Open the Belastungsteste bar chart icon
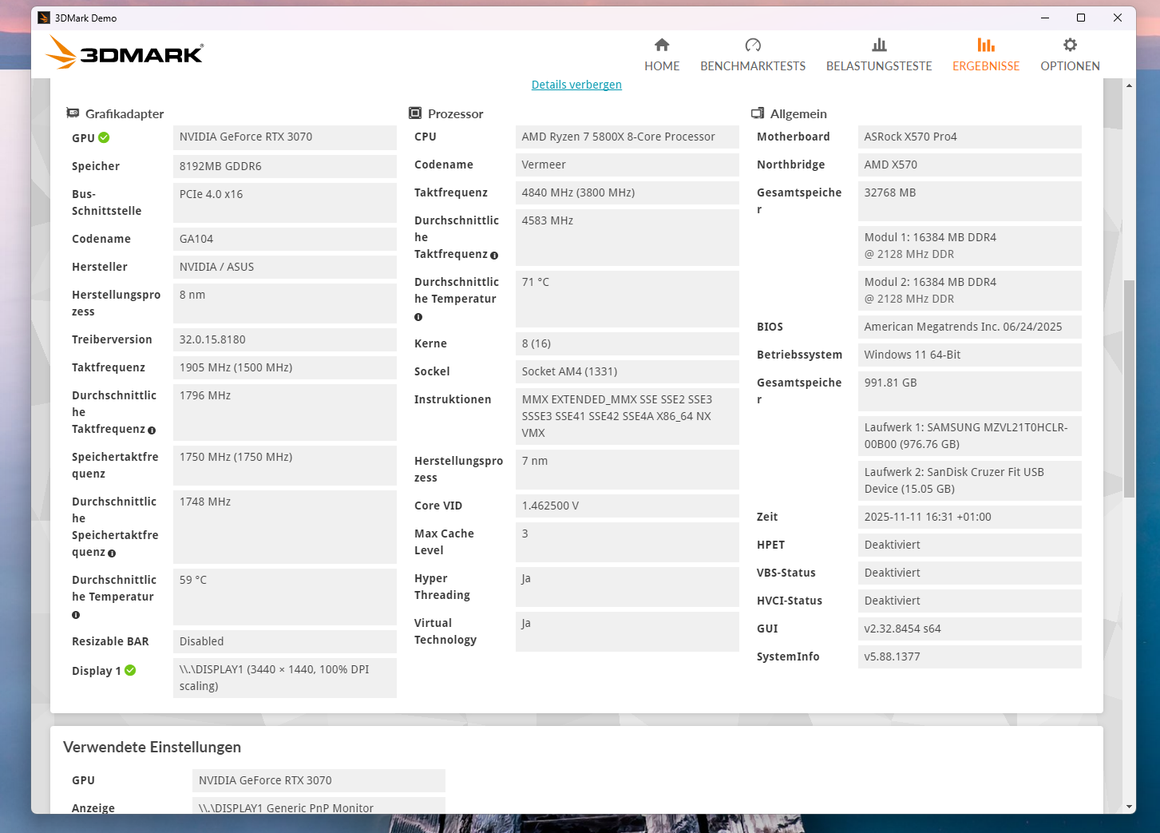This screenshot has height=833, width=1160. pos(879,45)
